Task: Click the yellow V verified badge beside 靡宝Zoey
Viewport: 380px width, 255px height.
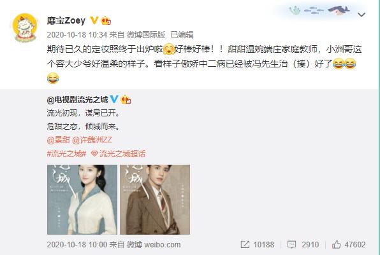Action: (x=94, y=20)
